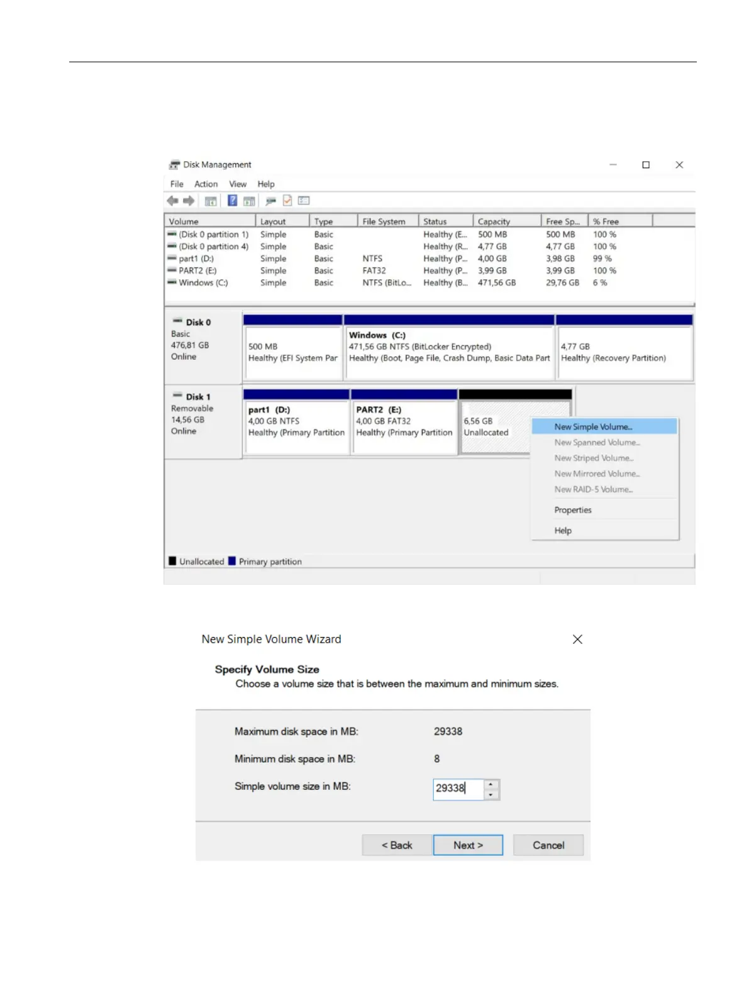The width and height of the screenshot is (749, 998).
Task: Close the New Simple Volume Wizard
Action: click(x=577, y=639)
